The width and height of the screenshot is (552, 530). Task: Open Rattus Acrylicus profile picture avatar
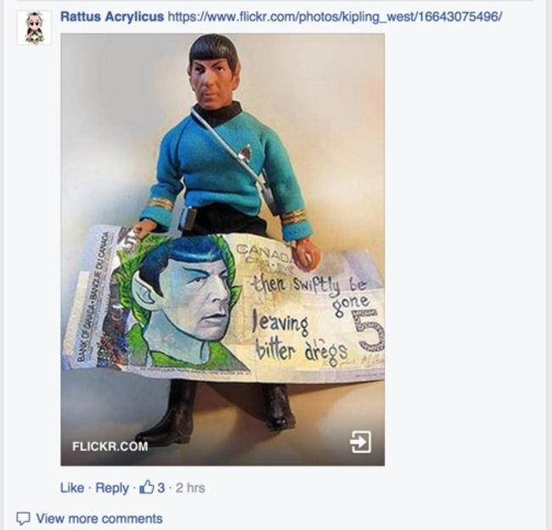click(x=34, y=28)
